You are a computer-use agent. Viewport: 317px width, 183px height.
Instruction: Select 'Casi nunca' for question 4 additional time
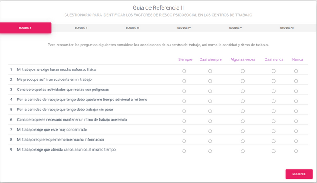(x=273, y=101)
